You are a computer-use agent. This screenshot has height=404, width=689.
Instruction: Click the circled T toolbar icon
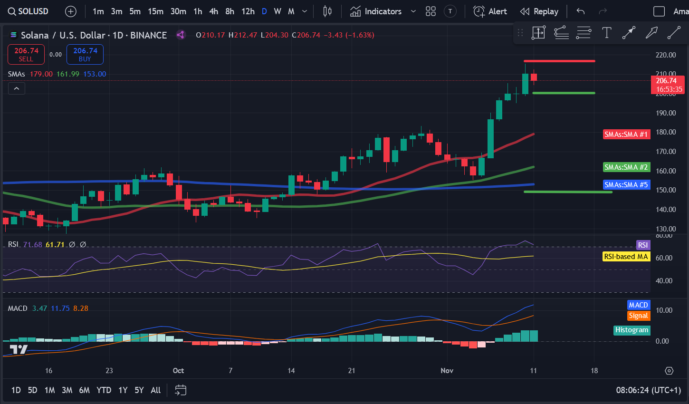pos(450,11)
